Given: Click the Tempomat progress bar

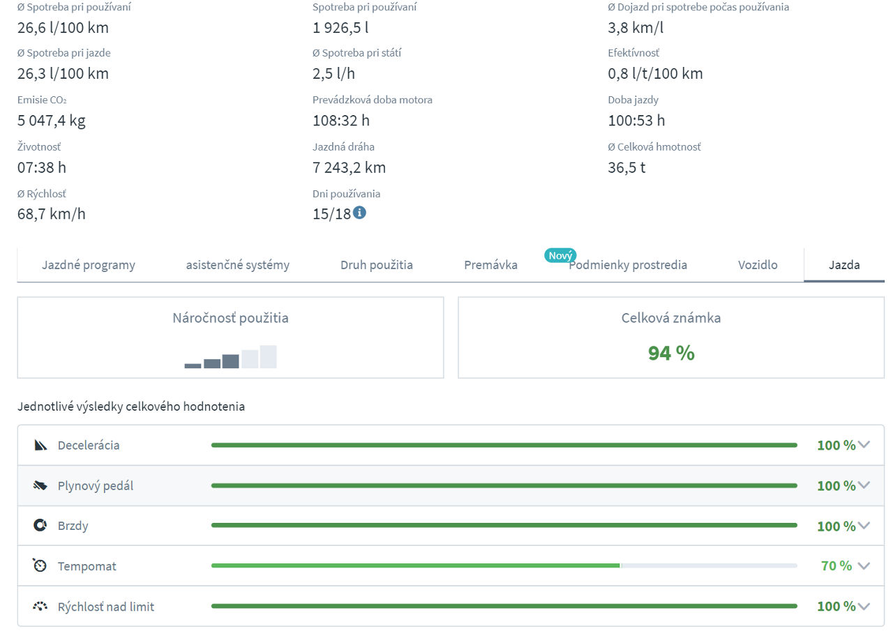Looking at the screenshot, I should [x=504, y=565].
